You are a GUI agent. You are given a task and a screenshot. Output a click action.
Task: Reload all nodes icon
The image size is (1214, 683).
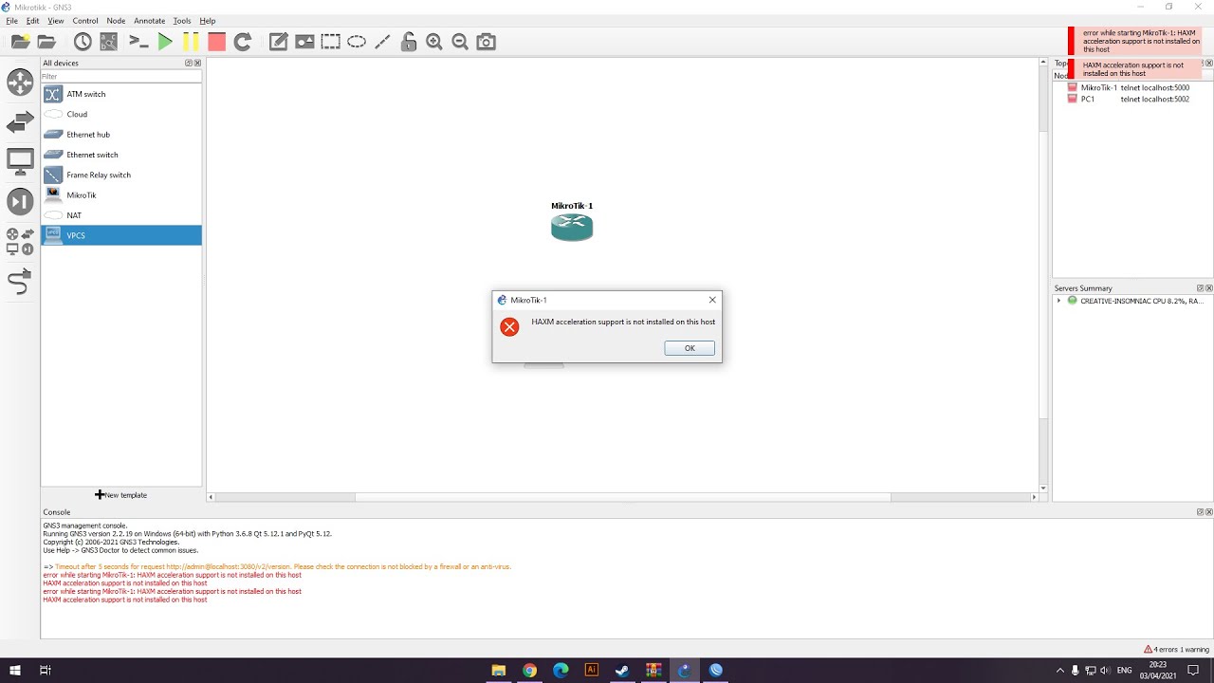pos(243,42)
